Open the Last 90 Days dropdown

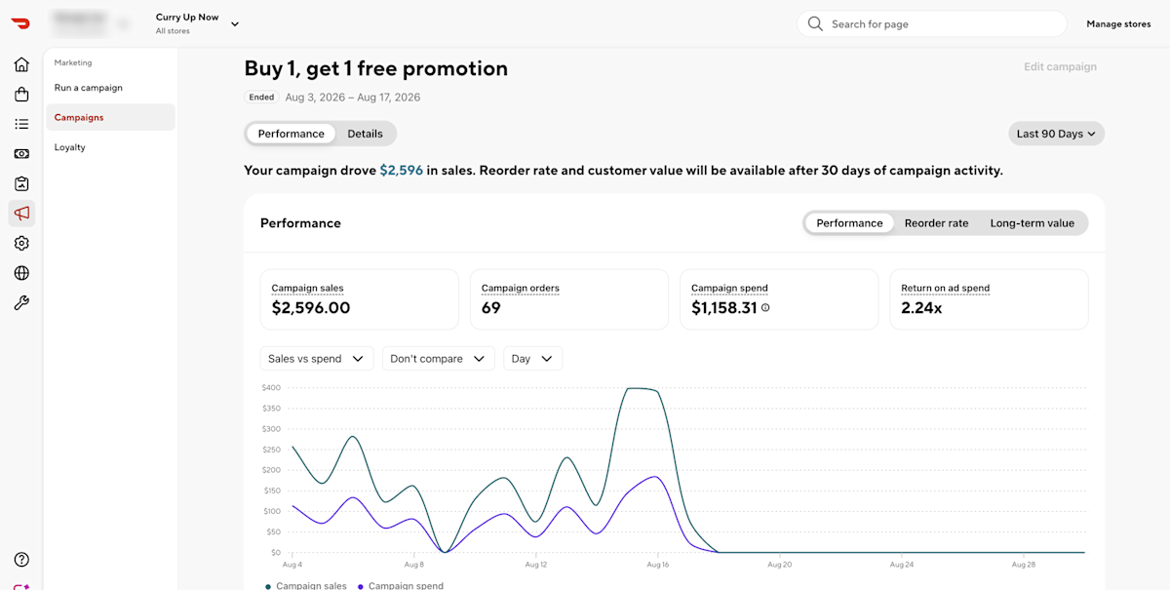click(x=1056, y=134)
